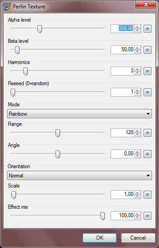Reset Scale with its arrow icon

coord(148,194)
